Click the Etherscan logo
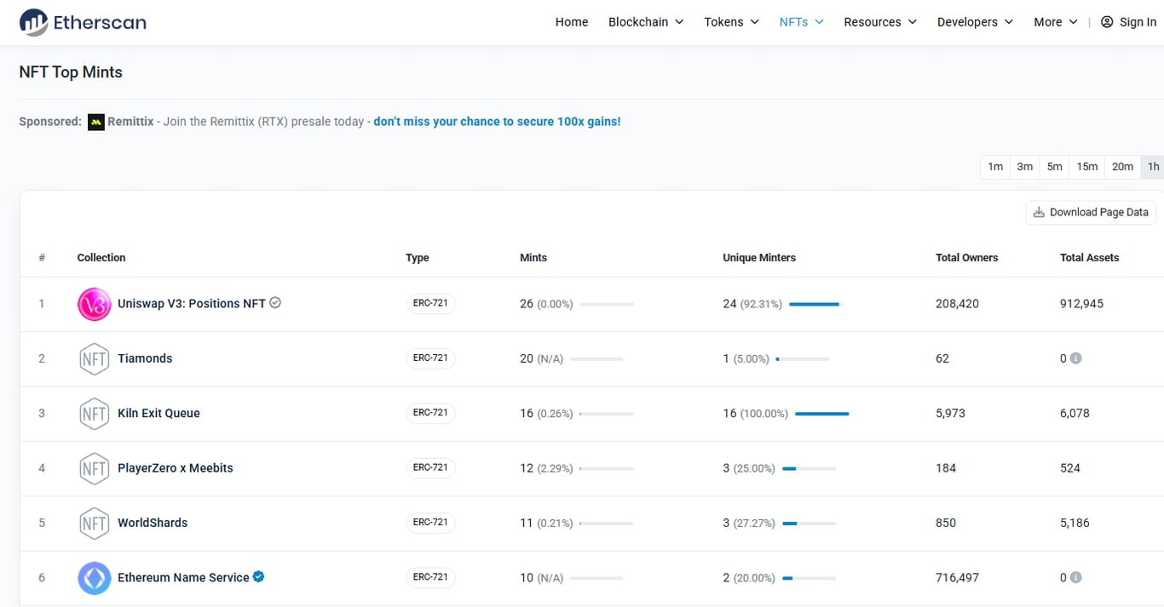 tap(83, 22)
